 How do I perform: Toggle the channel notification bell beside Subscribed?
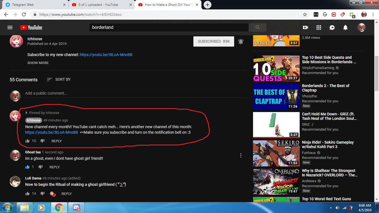[x=241, y=41]
